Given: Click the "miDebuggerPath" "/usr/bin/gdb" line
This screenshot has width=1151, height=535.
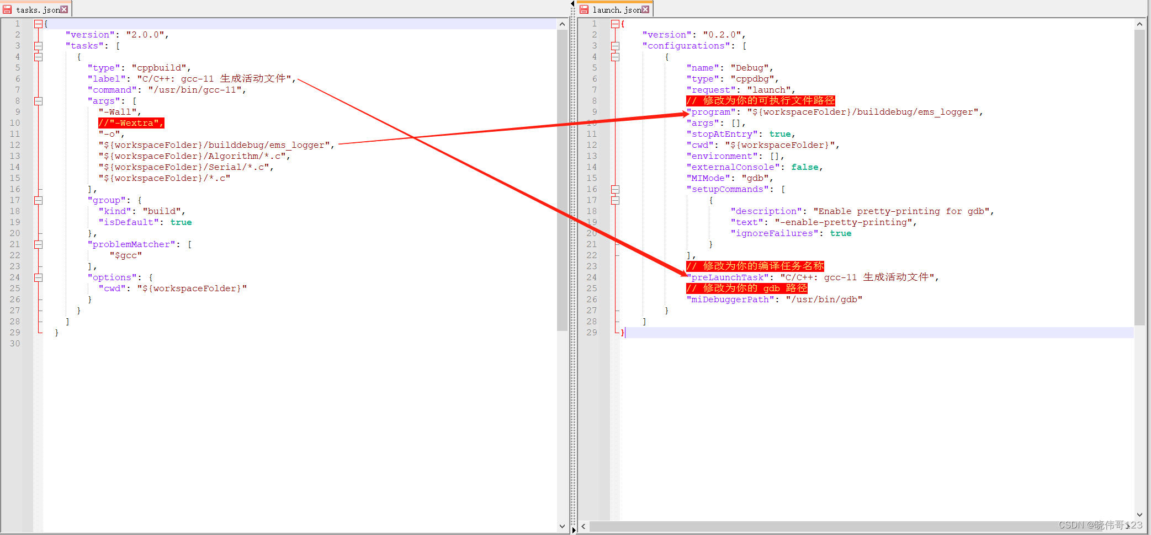Looking at the screenshot, I should click(775, 299).
